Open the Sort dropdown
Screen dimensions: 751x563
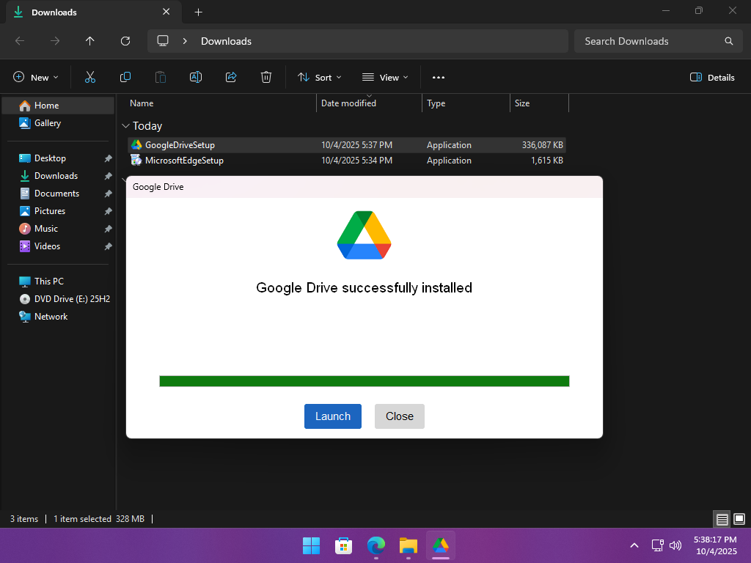tap(319, 77)
